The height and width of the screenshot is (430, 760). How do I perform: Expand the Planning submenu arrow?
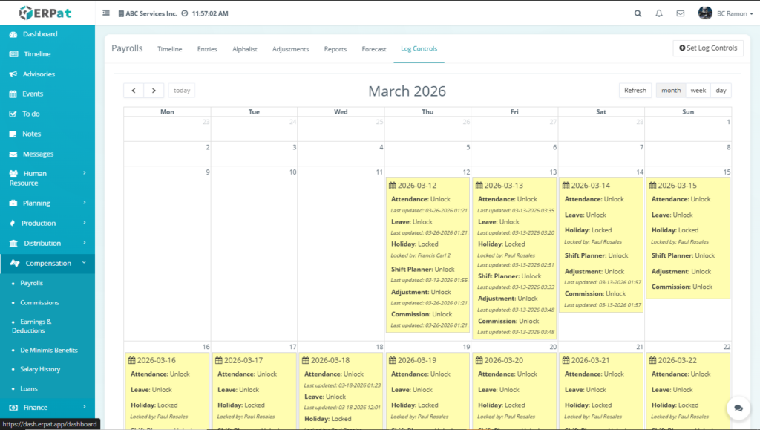point(85,203)
